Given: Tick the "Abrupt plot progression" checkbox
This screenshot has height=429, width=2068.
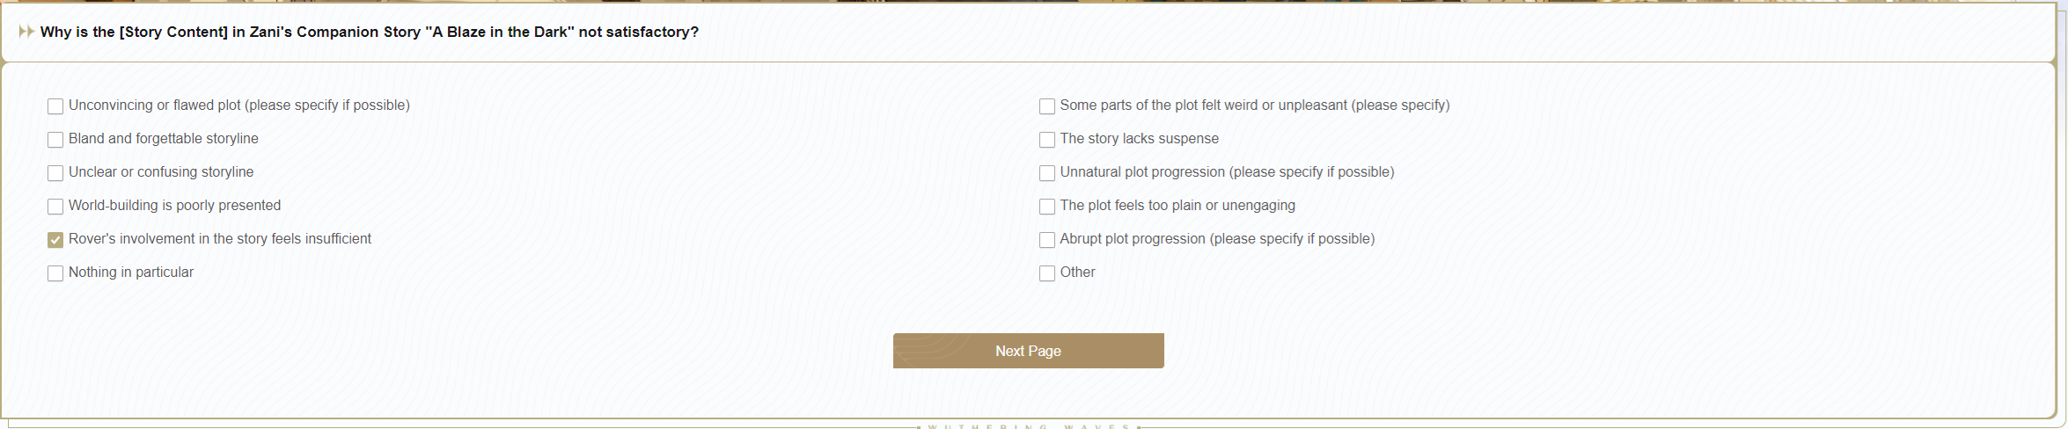Looking at the screenshot, I should (1047, 240).
